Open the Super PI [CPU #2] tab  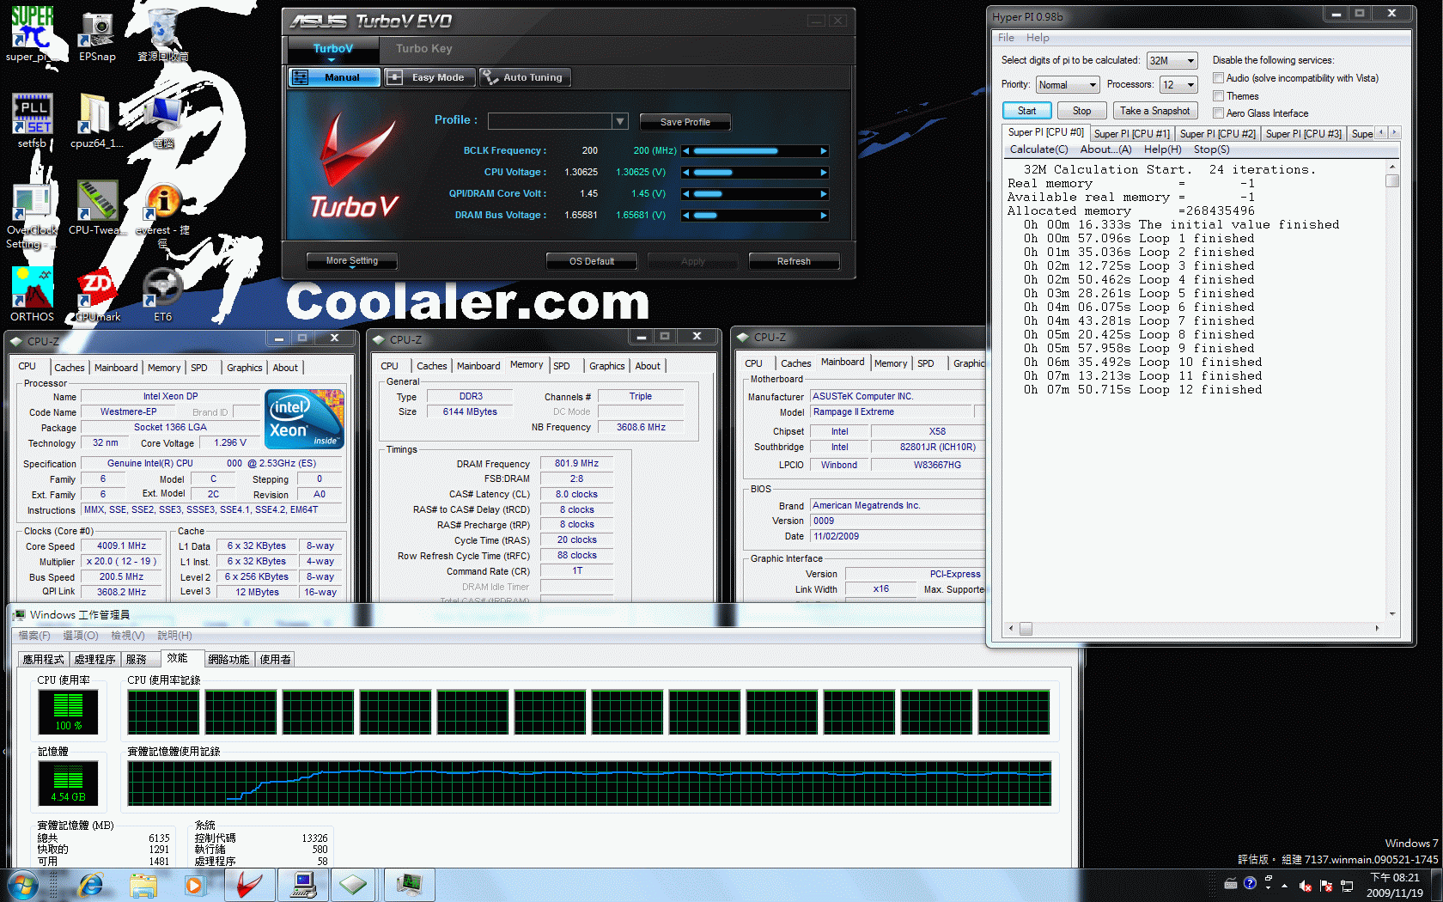pyautogui.click(x=1217, y=134)
